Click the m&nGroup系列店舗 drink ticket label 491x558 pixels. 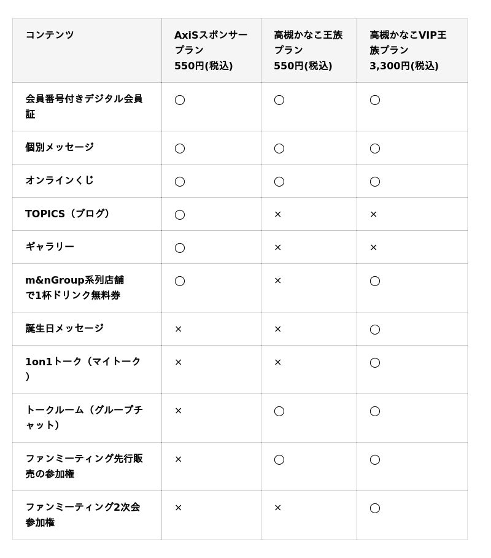point(74,288)
